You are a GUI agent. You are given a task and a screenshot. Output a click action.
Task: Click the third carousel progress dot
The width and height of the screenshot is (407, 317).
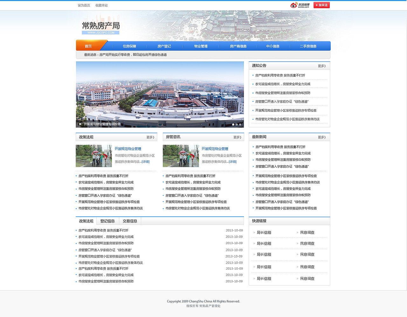[x=240, y=124]
